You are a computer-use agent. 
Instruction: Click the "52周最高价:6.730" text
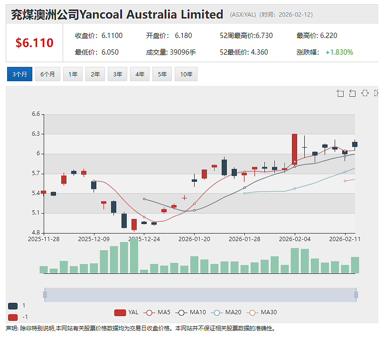click(246, 36)
